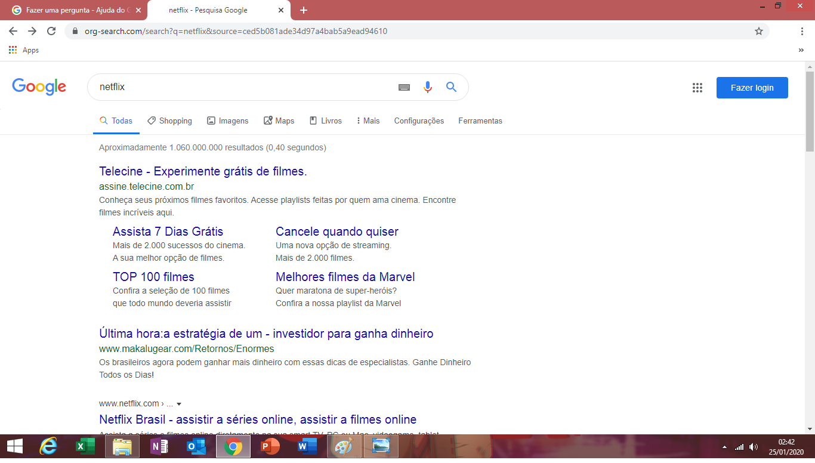Image resolution: width=815 pixels, height=463 pixels.
Task: Open the Windows Start menu
Action: pos(15,446)
